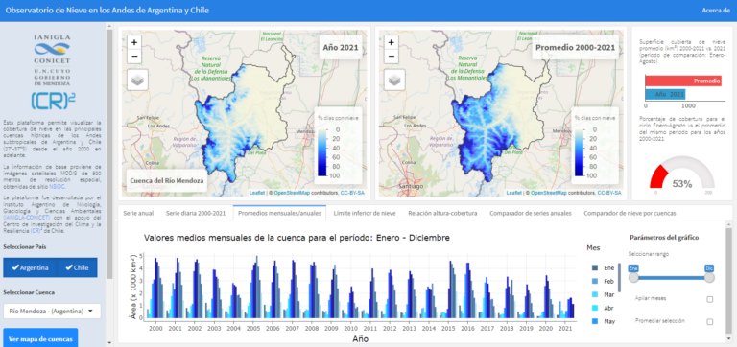Zoom out on the Promedio 2000-2021 map
737x347 pixels.
[x=392, y=57]
